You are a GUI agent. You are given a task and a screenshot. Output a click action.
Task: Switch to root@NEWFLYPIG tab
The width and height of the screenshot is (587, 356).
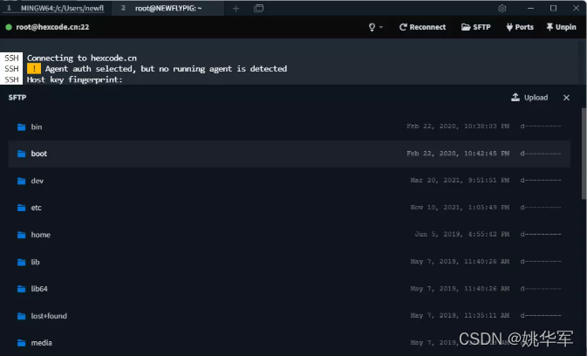(x=168, y=8)
